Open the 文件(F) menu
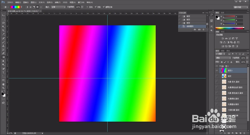 10,2
